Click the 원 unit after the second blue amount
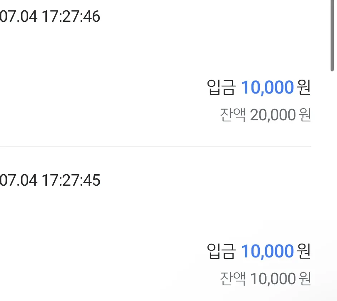 pos(303,251)
